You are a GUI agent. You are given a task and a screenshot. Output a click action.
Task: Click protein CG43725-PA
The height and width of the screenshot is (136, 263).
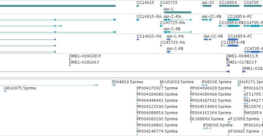tap(161, 46)
